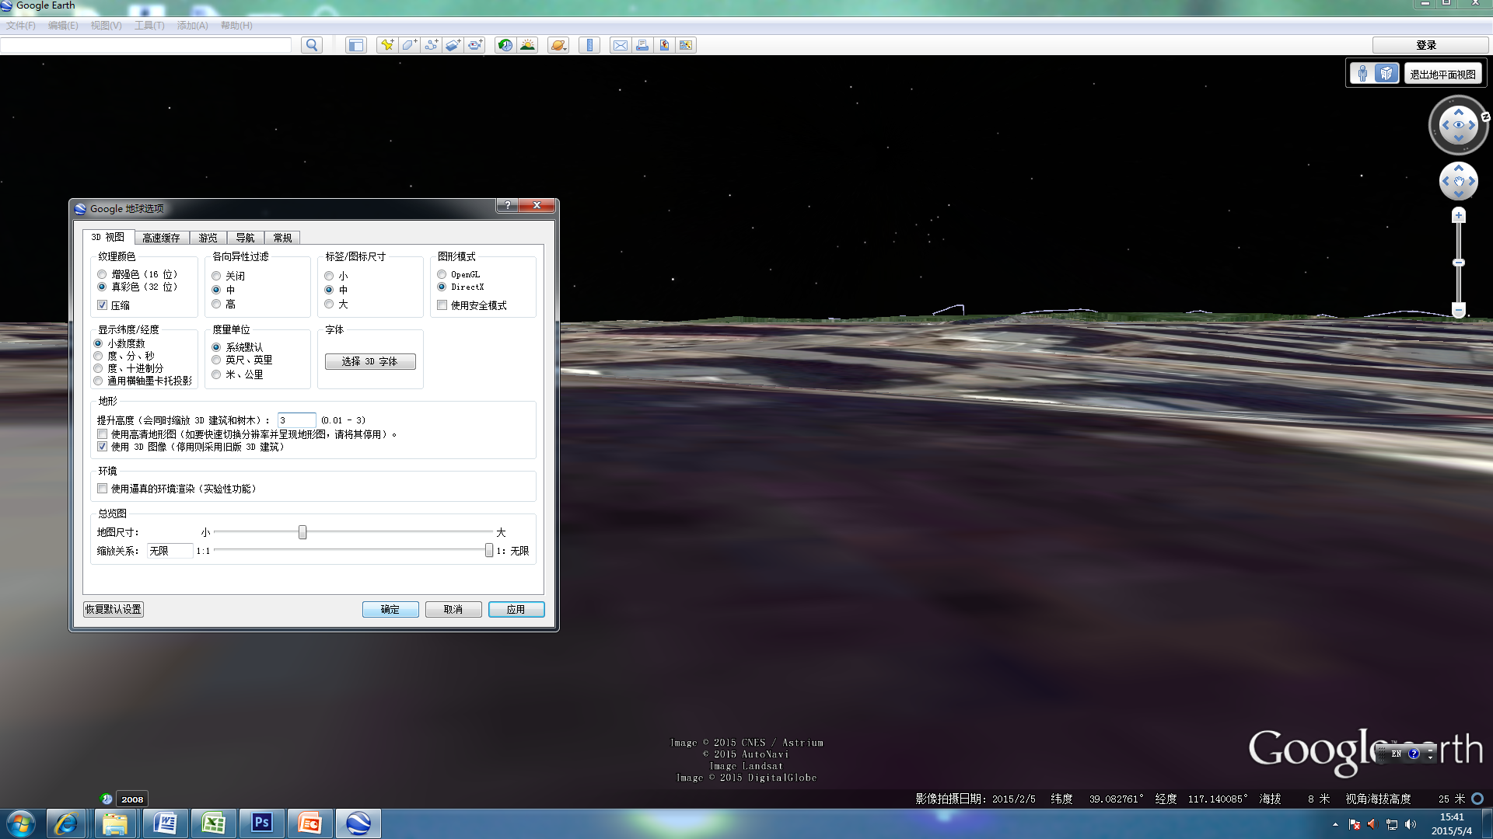Click the 退出地平面视图 button
1493x839 pixels.
click(1442, 75)
